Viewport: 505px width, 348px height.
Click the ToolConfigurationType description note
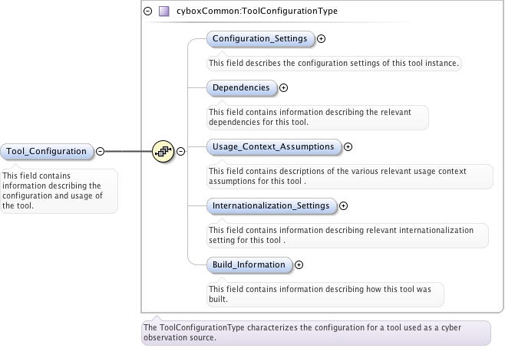point(315,332)
